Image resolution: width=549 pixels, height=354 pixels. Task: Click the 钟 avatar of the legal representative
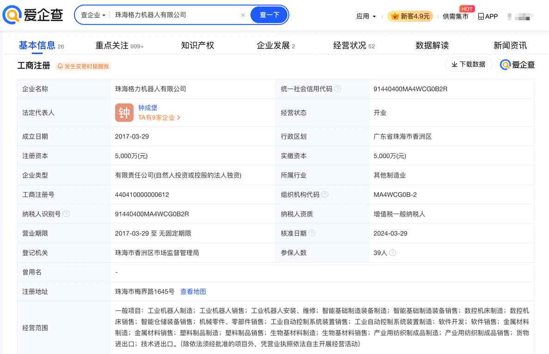click(124, 112)
